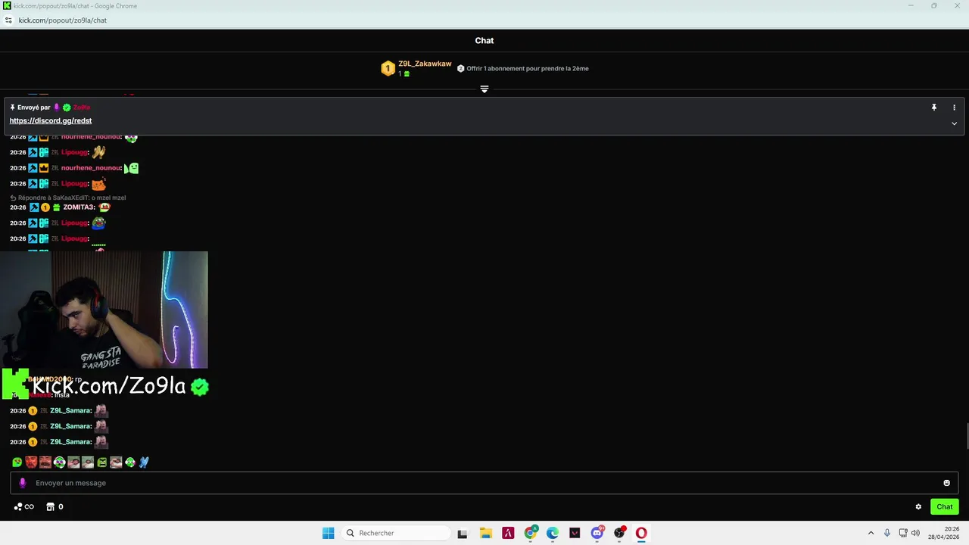Switch to Google Chrome on the taskbar

point(531,533)
